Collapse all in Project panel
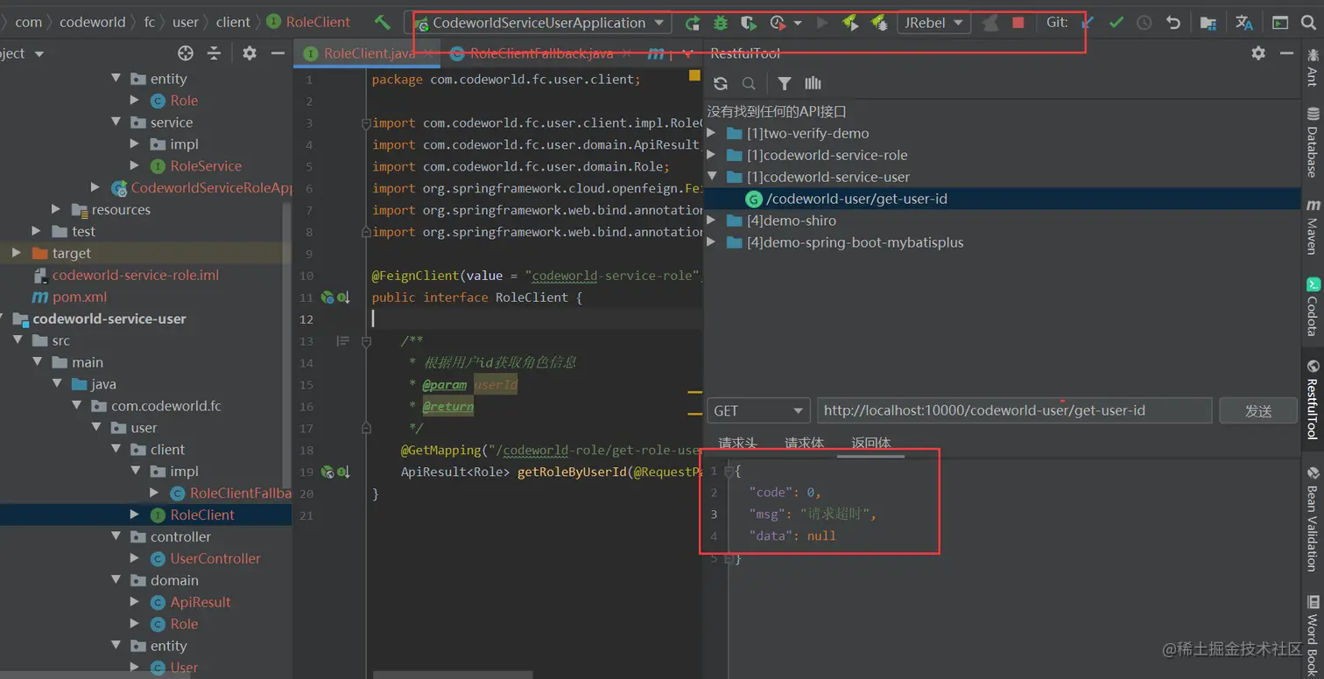 click(x=214, y=53)
